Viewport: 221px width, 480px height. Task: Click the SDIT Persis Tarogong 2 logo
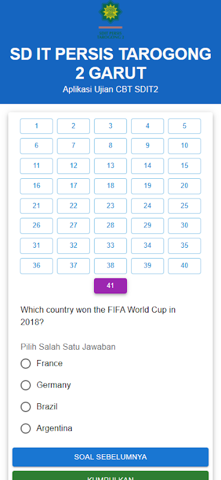[x=110, y=20]
